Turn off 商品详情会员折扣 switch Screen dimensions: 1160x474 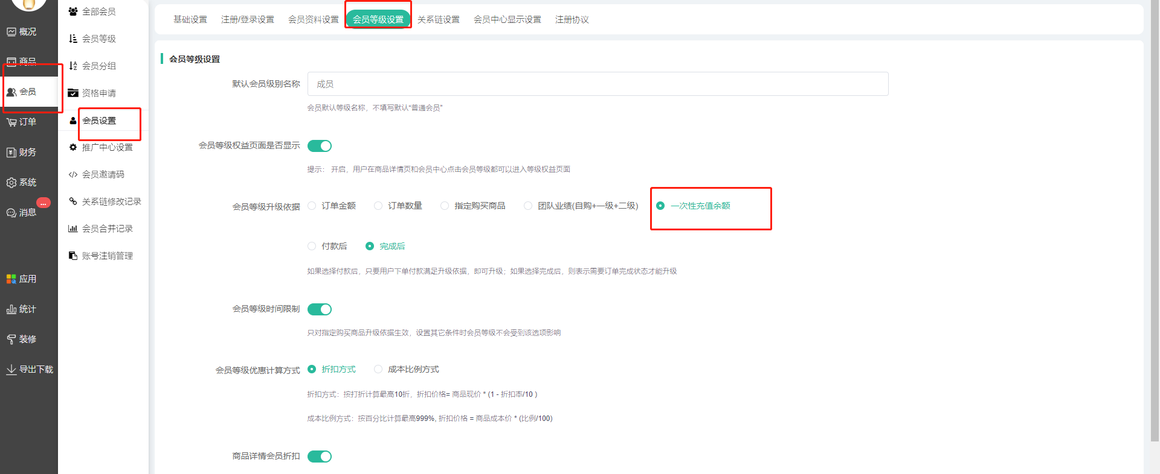[x=320, y=457]
